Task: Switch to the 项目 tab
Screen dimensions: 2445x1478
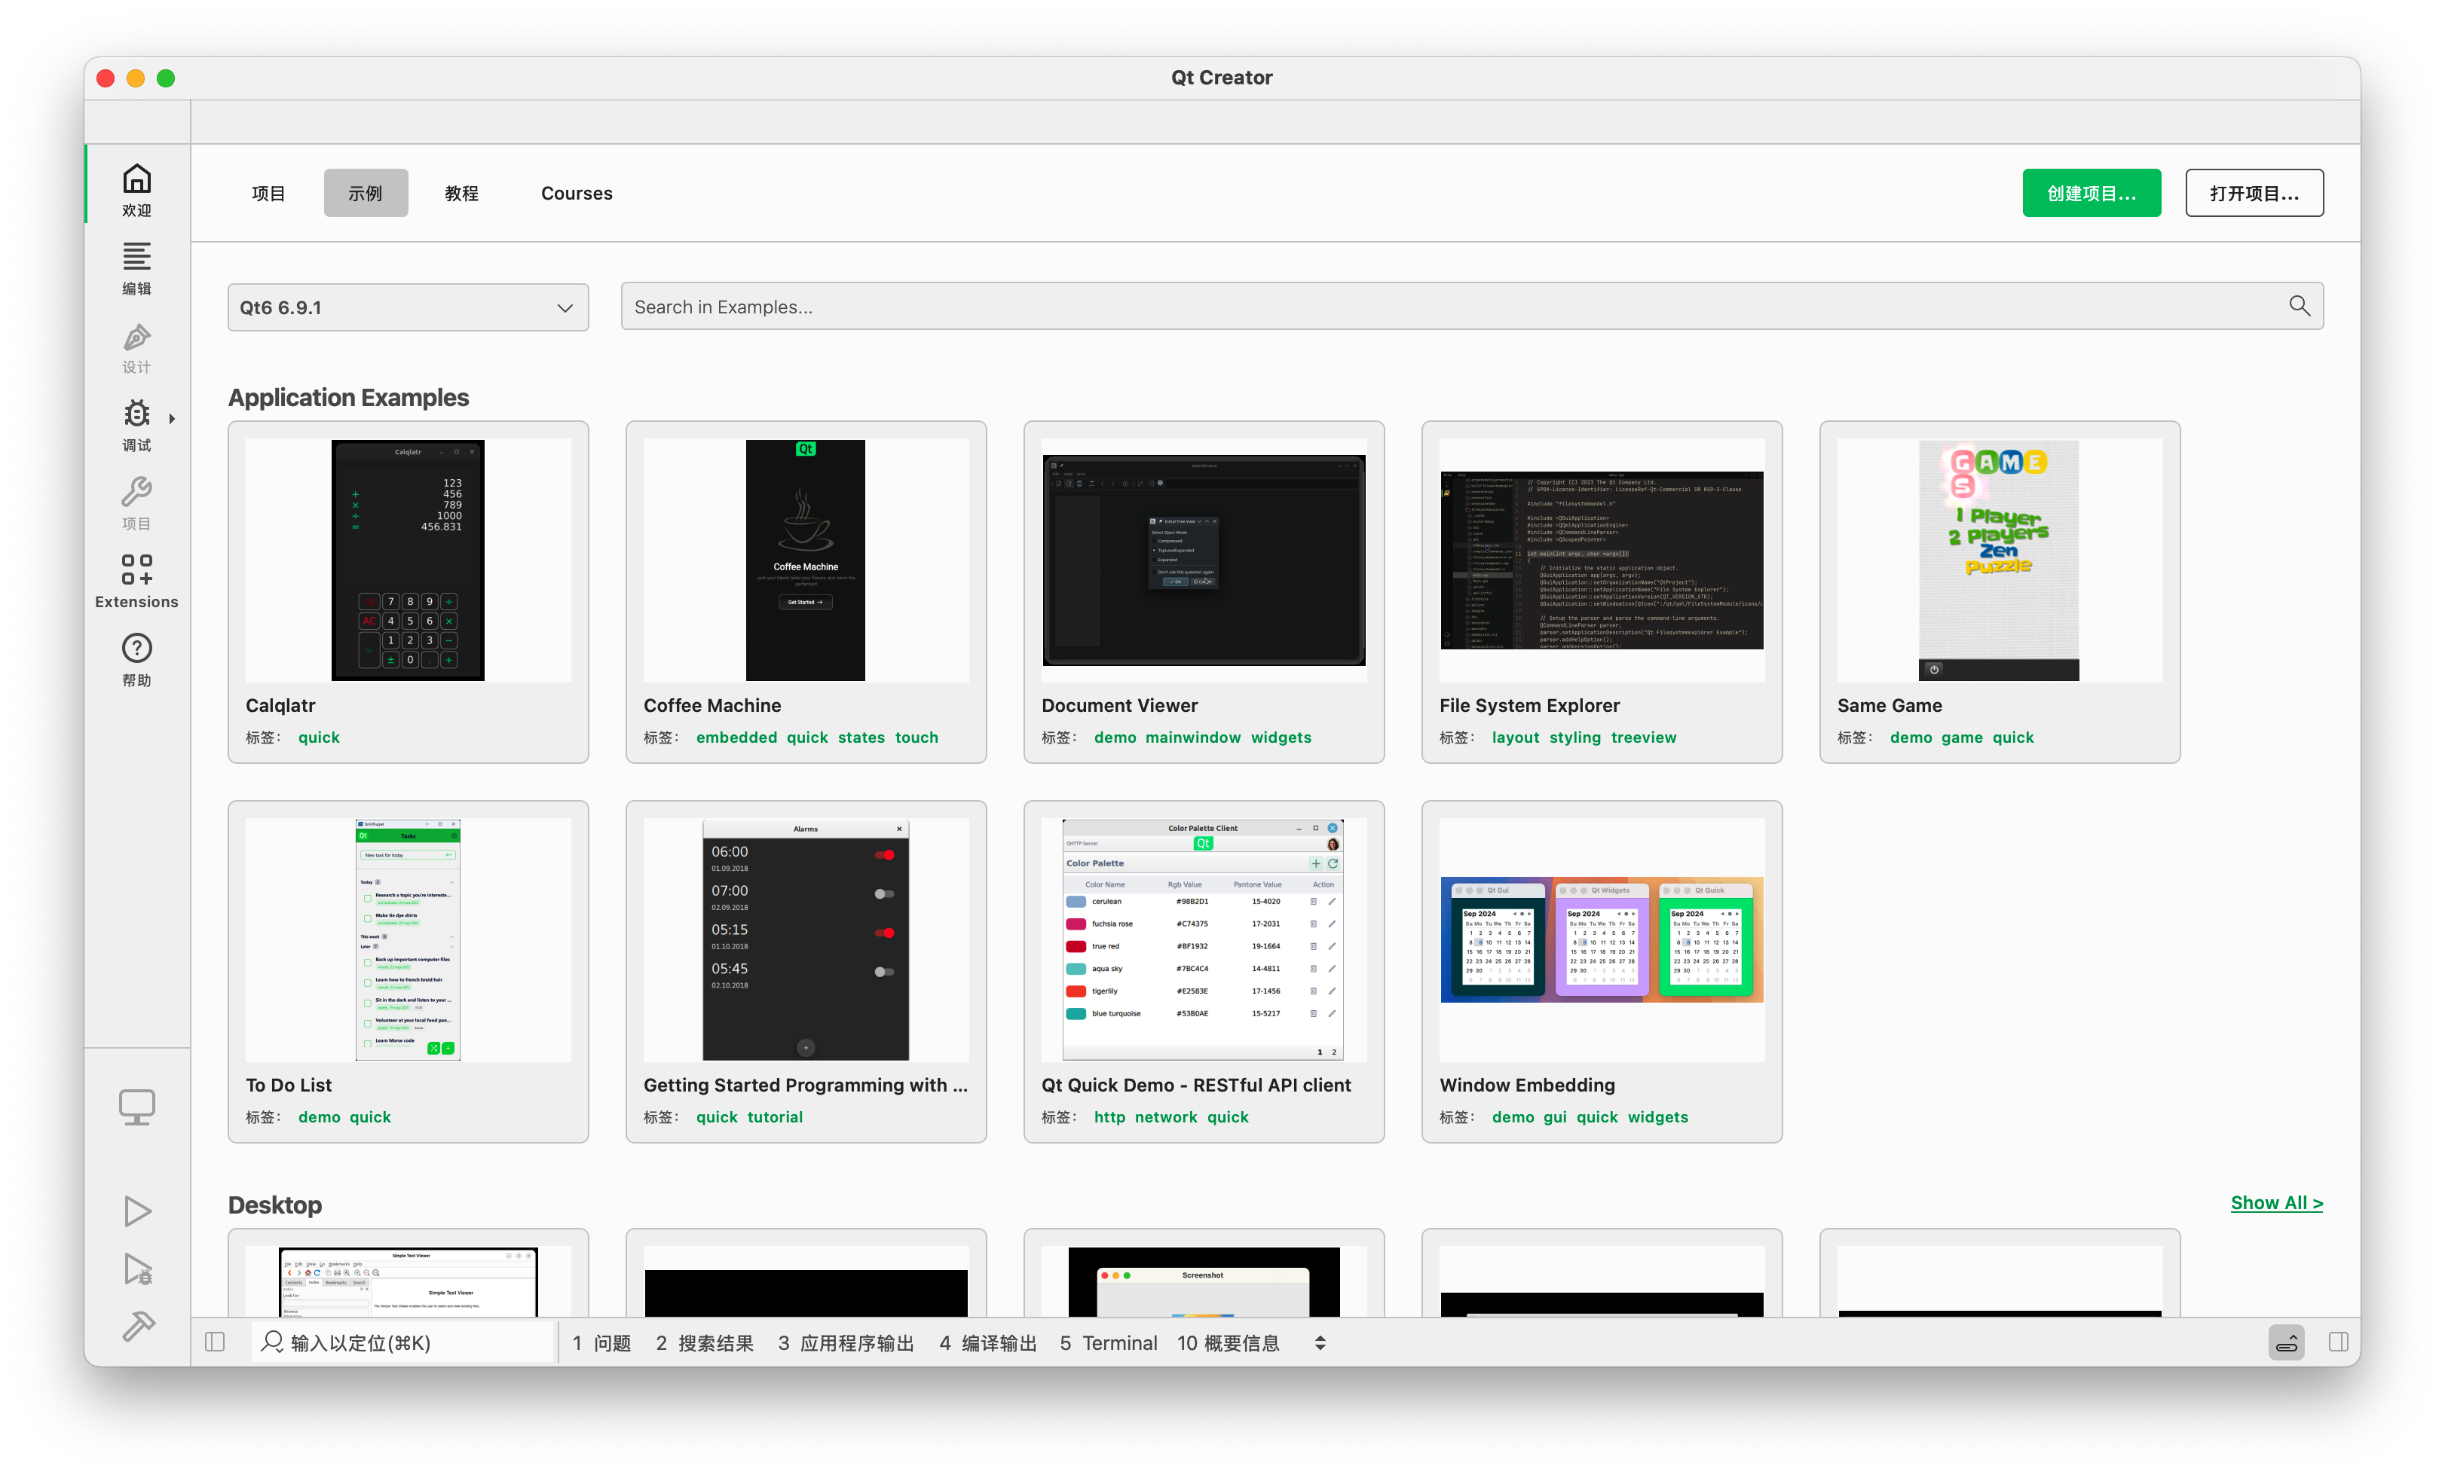Action: point(268,194)
